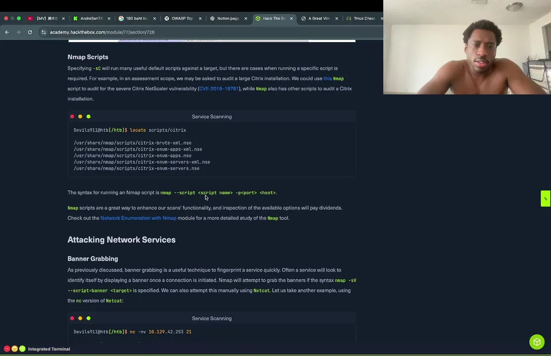Switch to the AndreSan78 tab
This screenshot has height=356, width=551.
tap(92, 18)
